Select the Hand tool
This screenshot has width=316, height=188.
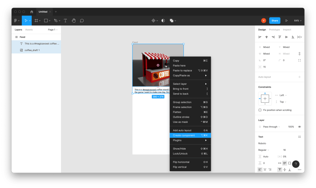74,20
